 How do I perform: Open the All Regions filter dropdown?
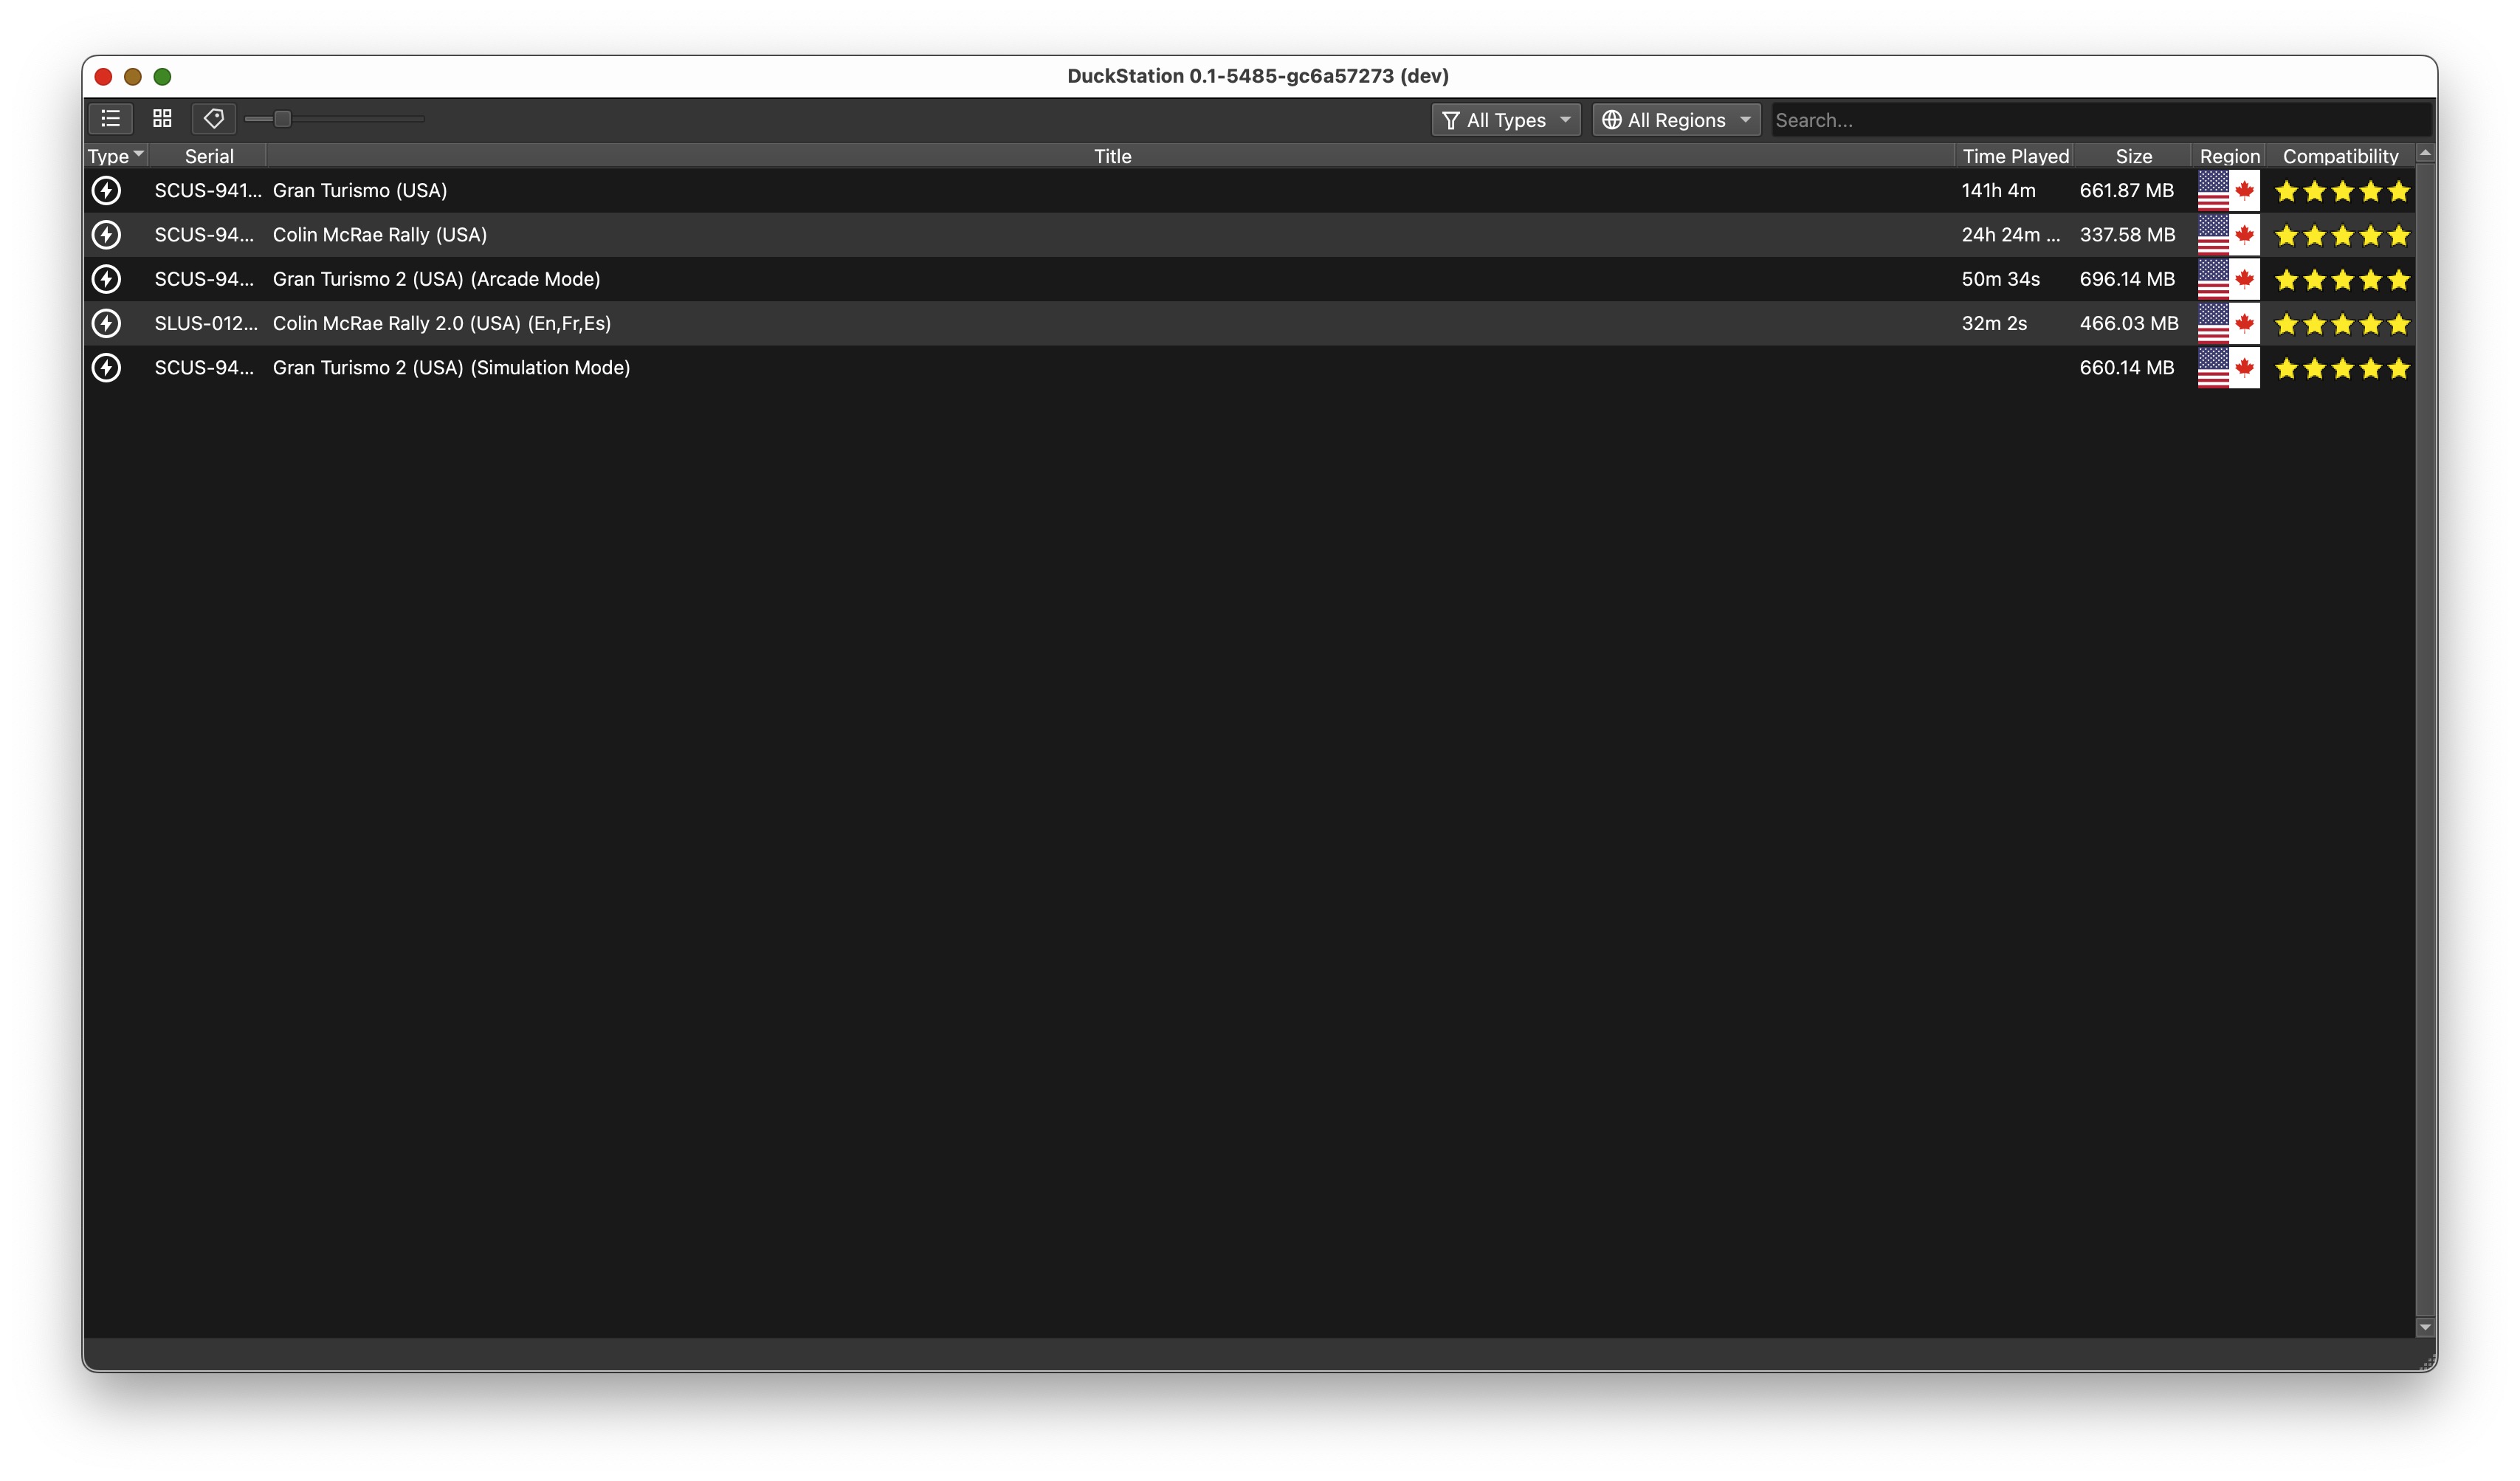[1676, 120]
